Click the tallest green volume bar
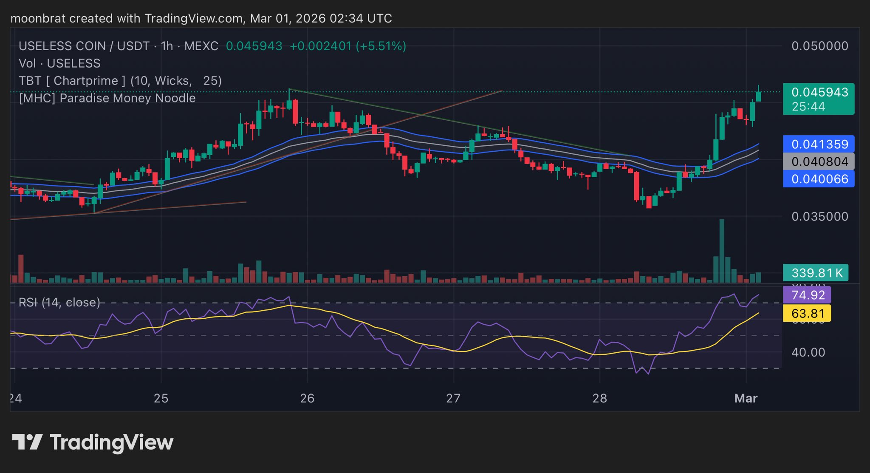Image resolution: width=870 pixels, height=473 pixels. pos(722,251)
